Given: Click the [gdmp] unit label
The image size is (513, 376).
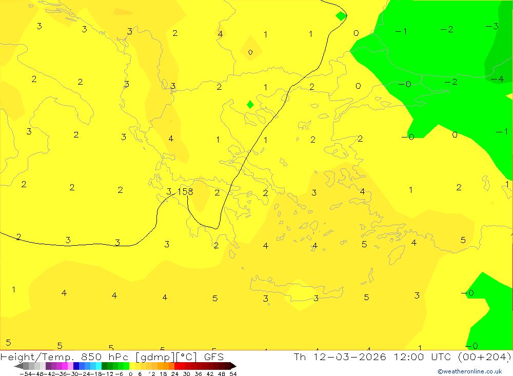Looking at the screenshot, I should pyautogui.click(x=155, y=357).
